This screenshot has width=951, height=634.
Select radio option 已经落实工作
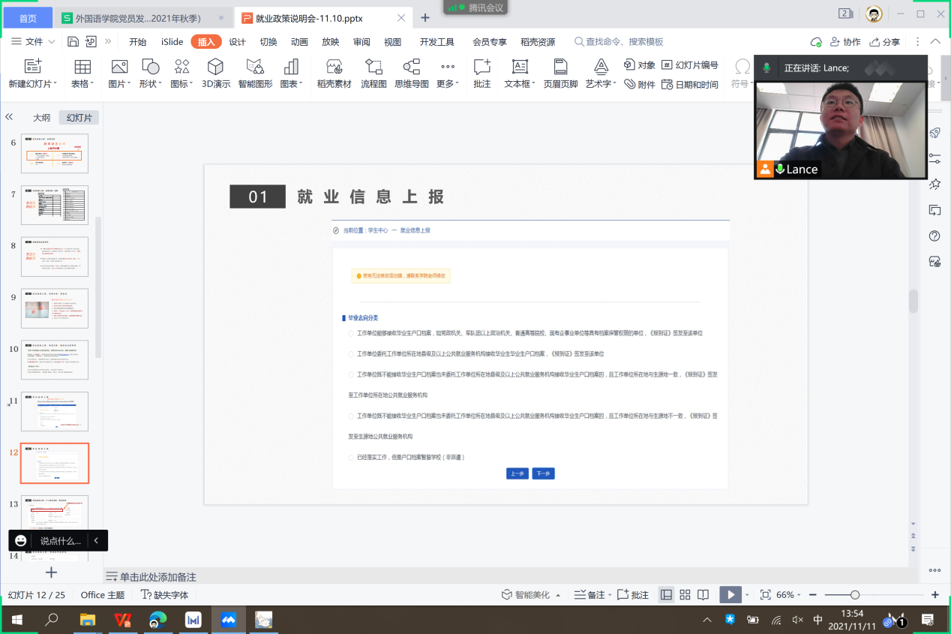click(x=351, y=457)
